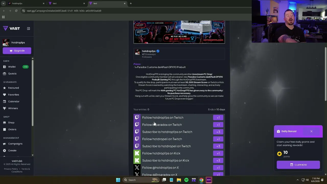
Task: Click the hotdropfps sidebar profile avatar
Action: click(x=6, y=42)
